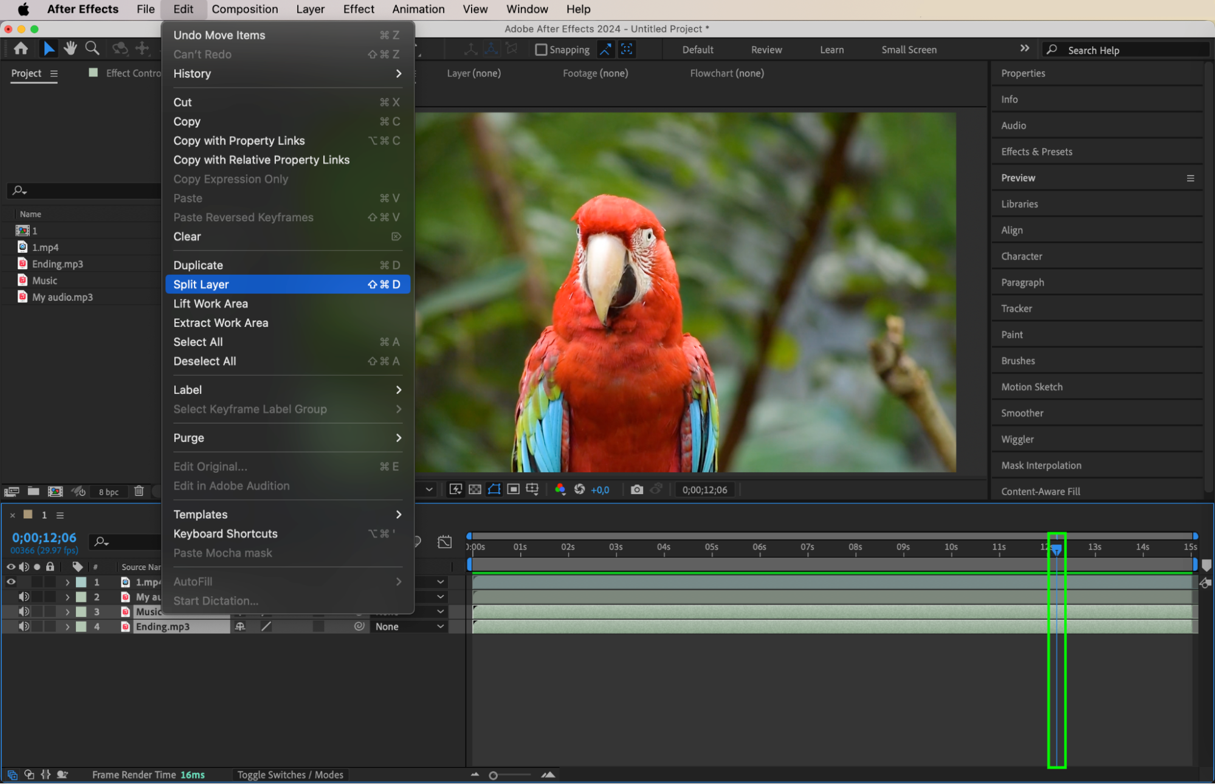1215x784 pixels.
Task: Open the Window menu
Action: point(526,9)
